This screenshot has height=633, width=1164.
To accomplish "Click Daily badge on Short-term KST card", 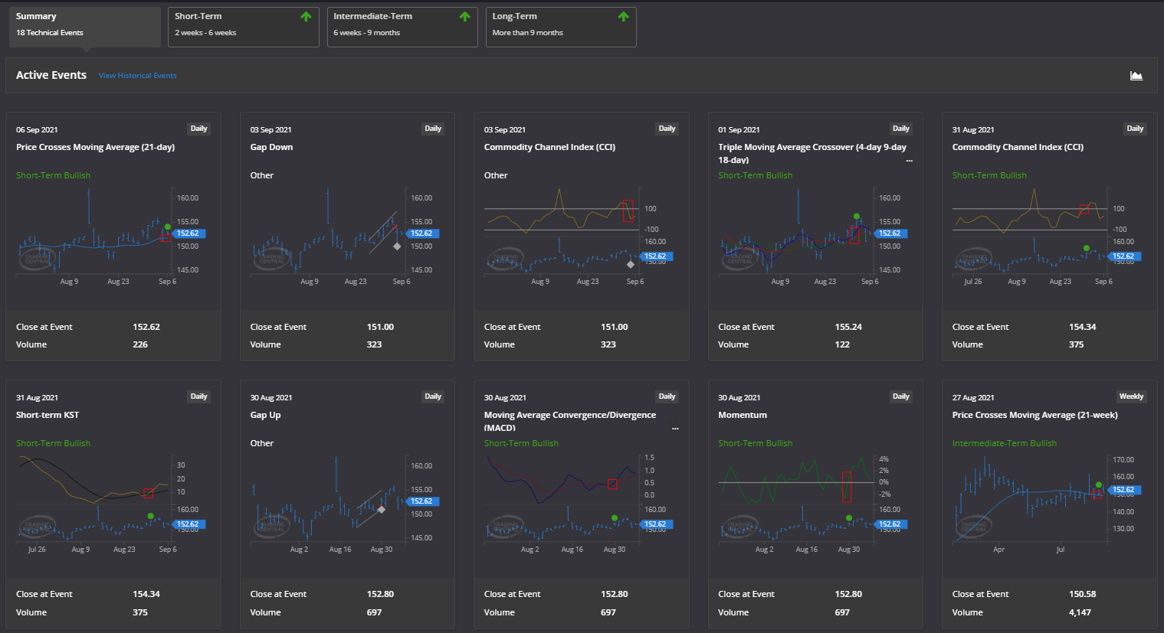I will (199, 396).
